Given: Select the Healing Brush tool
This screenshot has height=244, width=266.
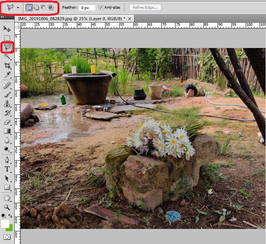Looking at the screenshot, I should click(7, 85).
